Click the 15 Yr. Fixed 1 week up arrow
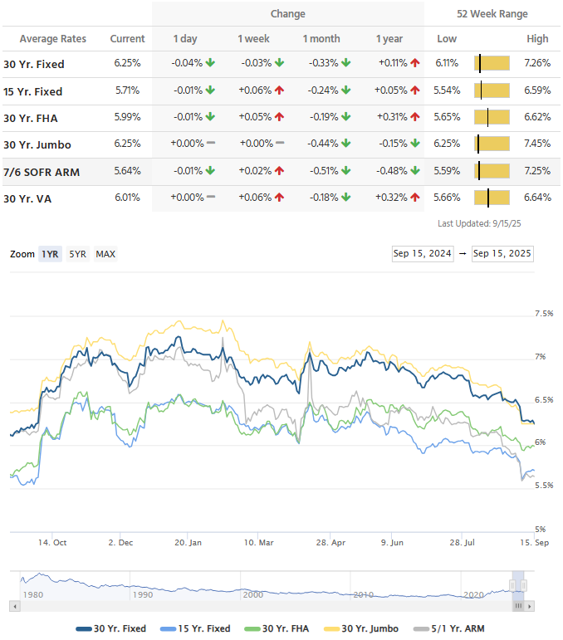563x640 pixels. (280, 91)
